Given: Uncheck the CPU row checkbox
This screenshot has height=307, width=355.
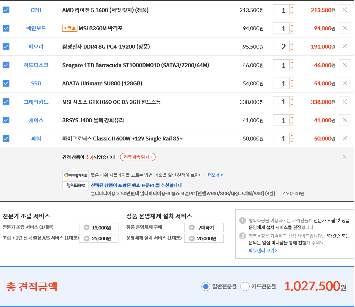Looking at the screenshot, I should (x=6, y=10).
